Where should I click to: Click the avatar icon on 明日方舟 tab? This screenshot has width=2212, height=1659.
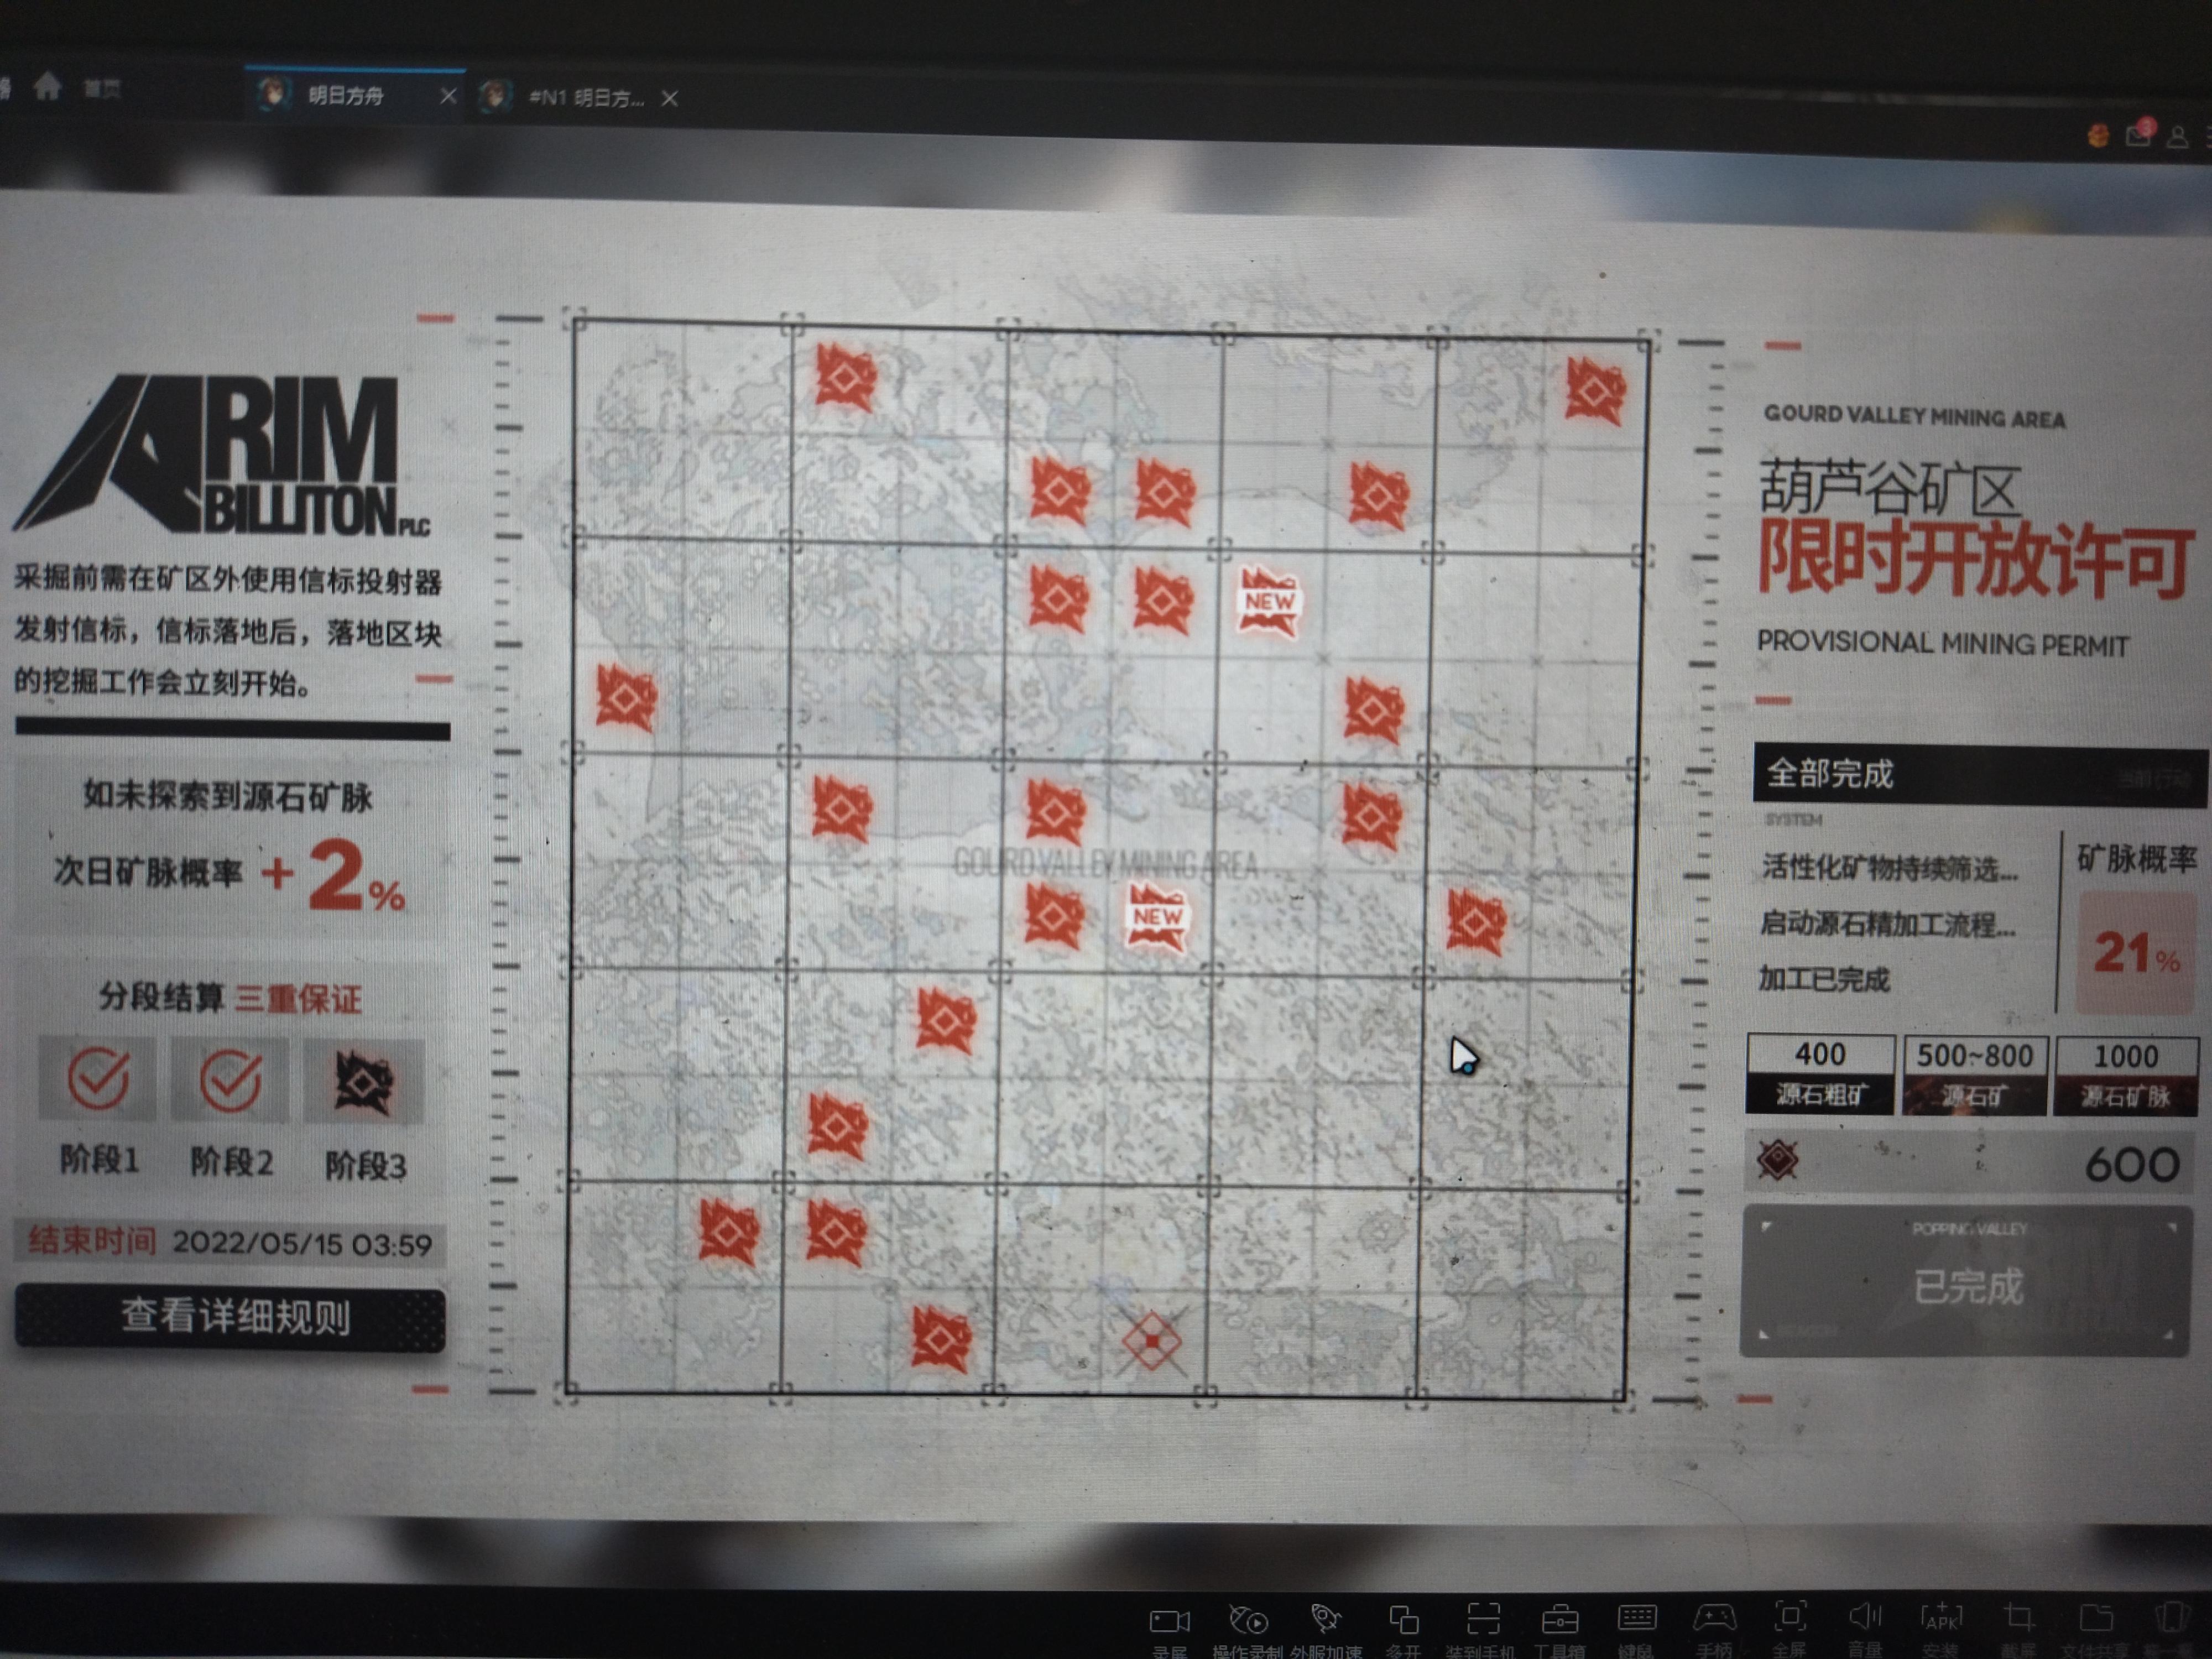[274, 94]
